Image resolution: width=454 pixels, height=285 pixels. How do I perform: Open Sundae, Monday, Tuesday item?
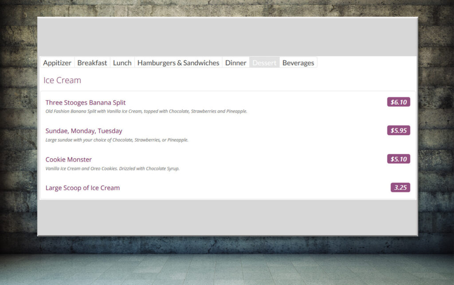pos(84,131)
